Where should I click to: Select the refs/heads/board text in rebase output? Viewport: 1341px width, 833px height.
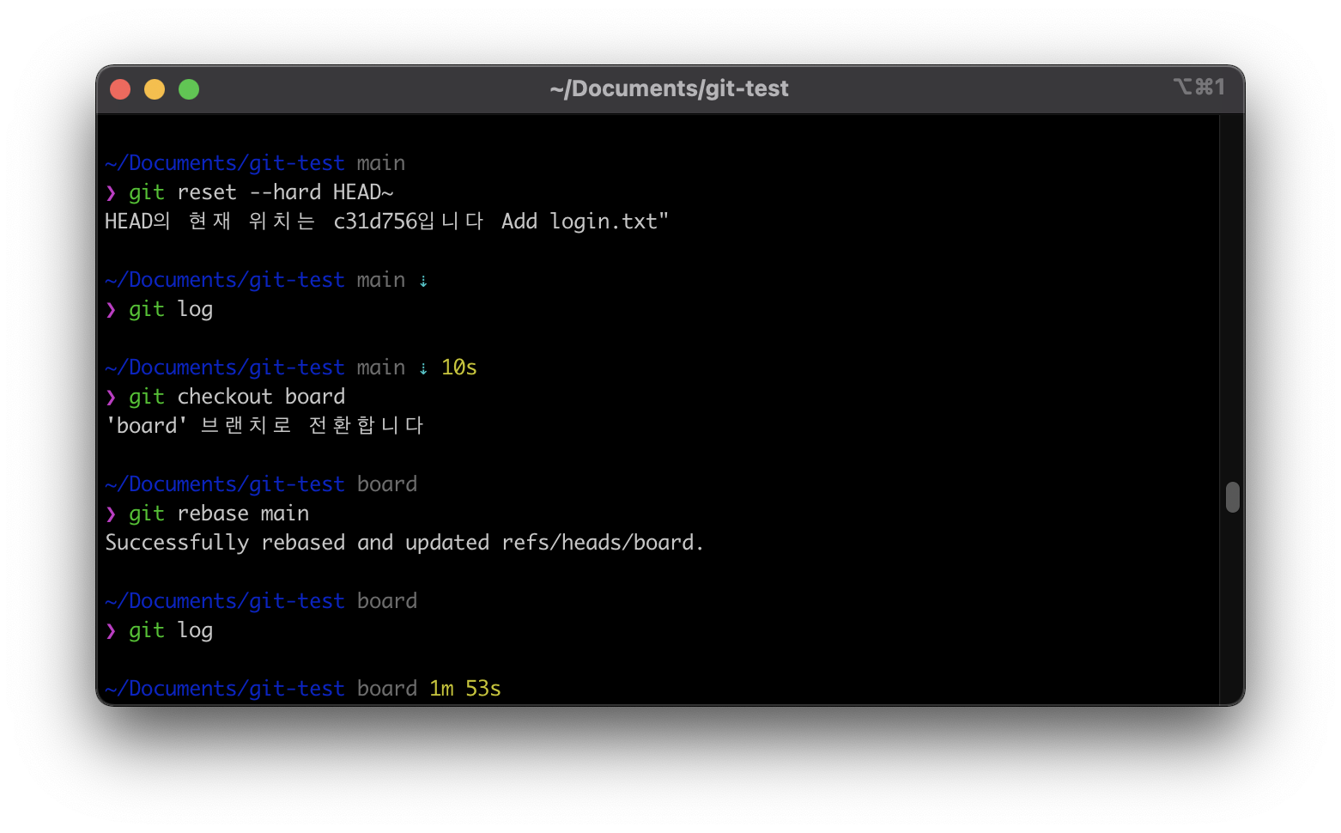click(x=598, y=542)
